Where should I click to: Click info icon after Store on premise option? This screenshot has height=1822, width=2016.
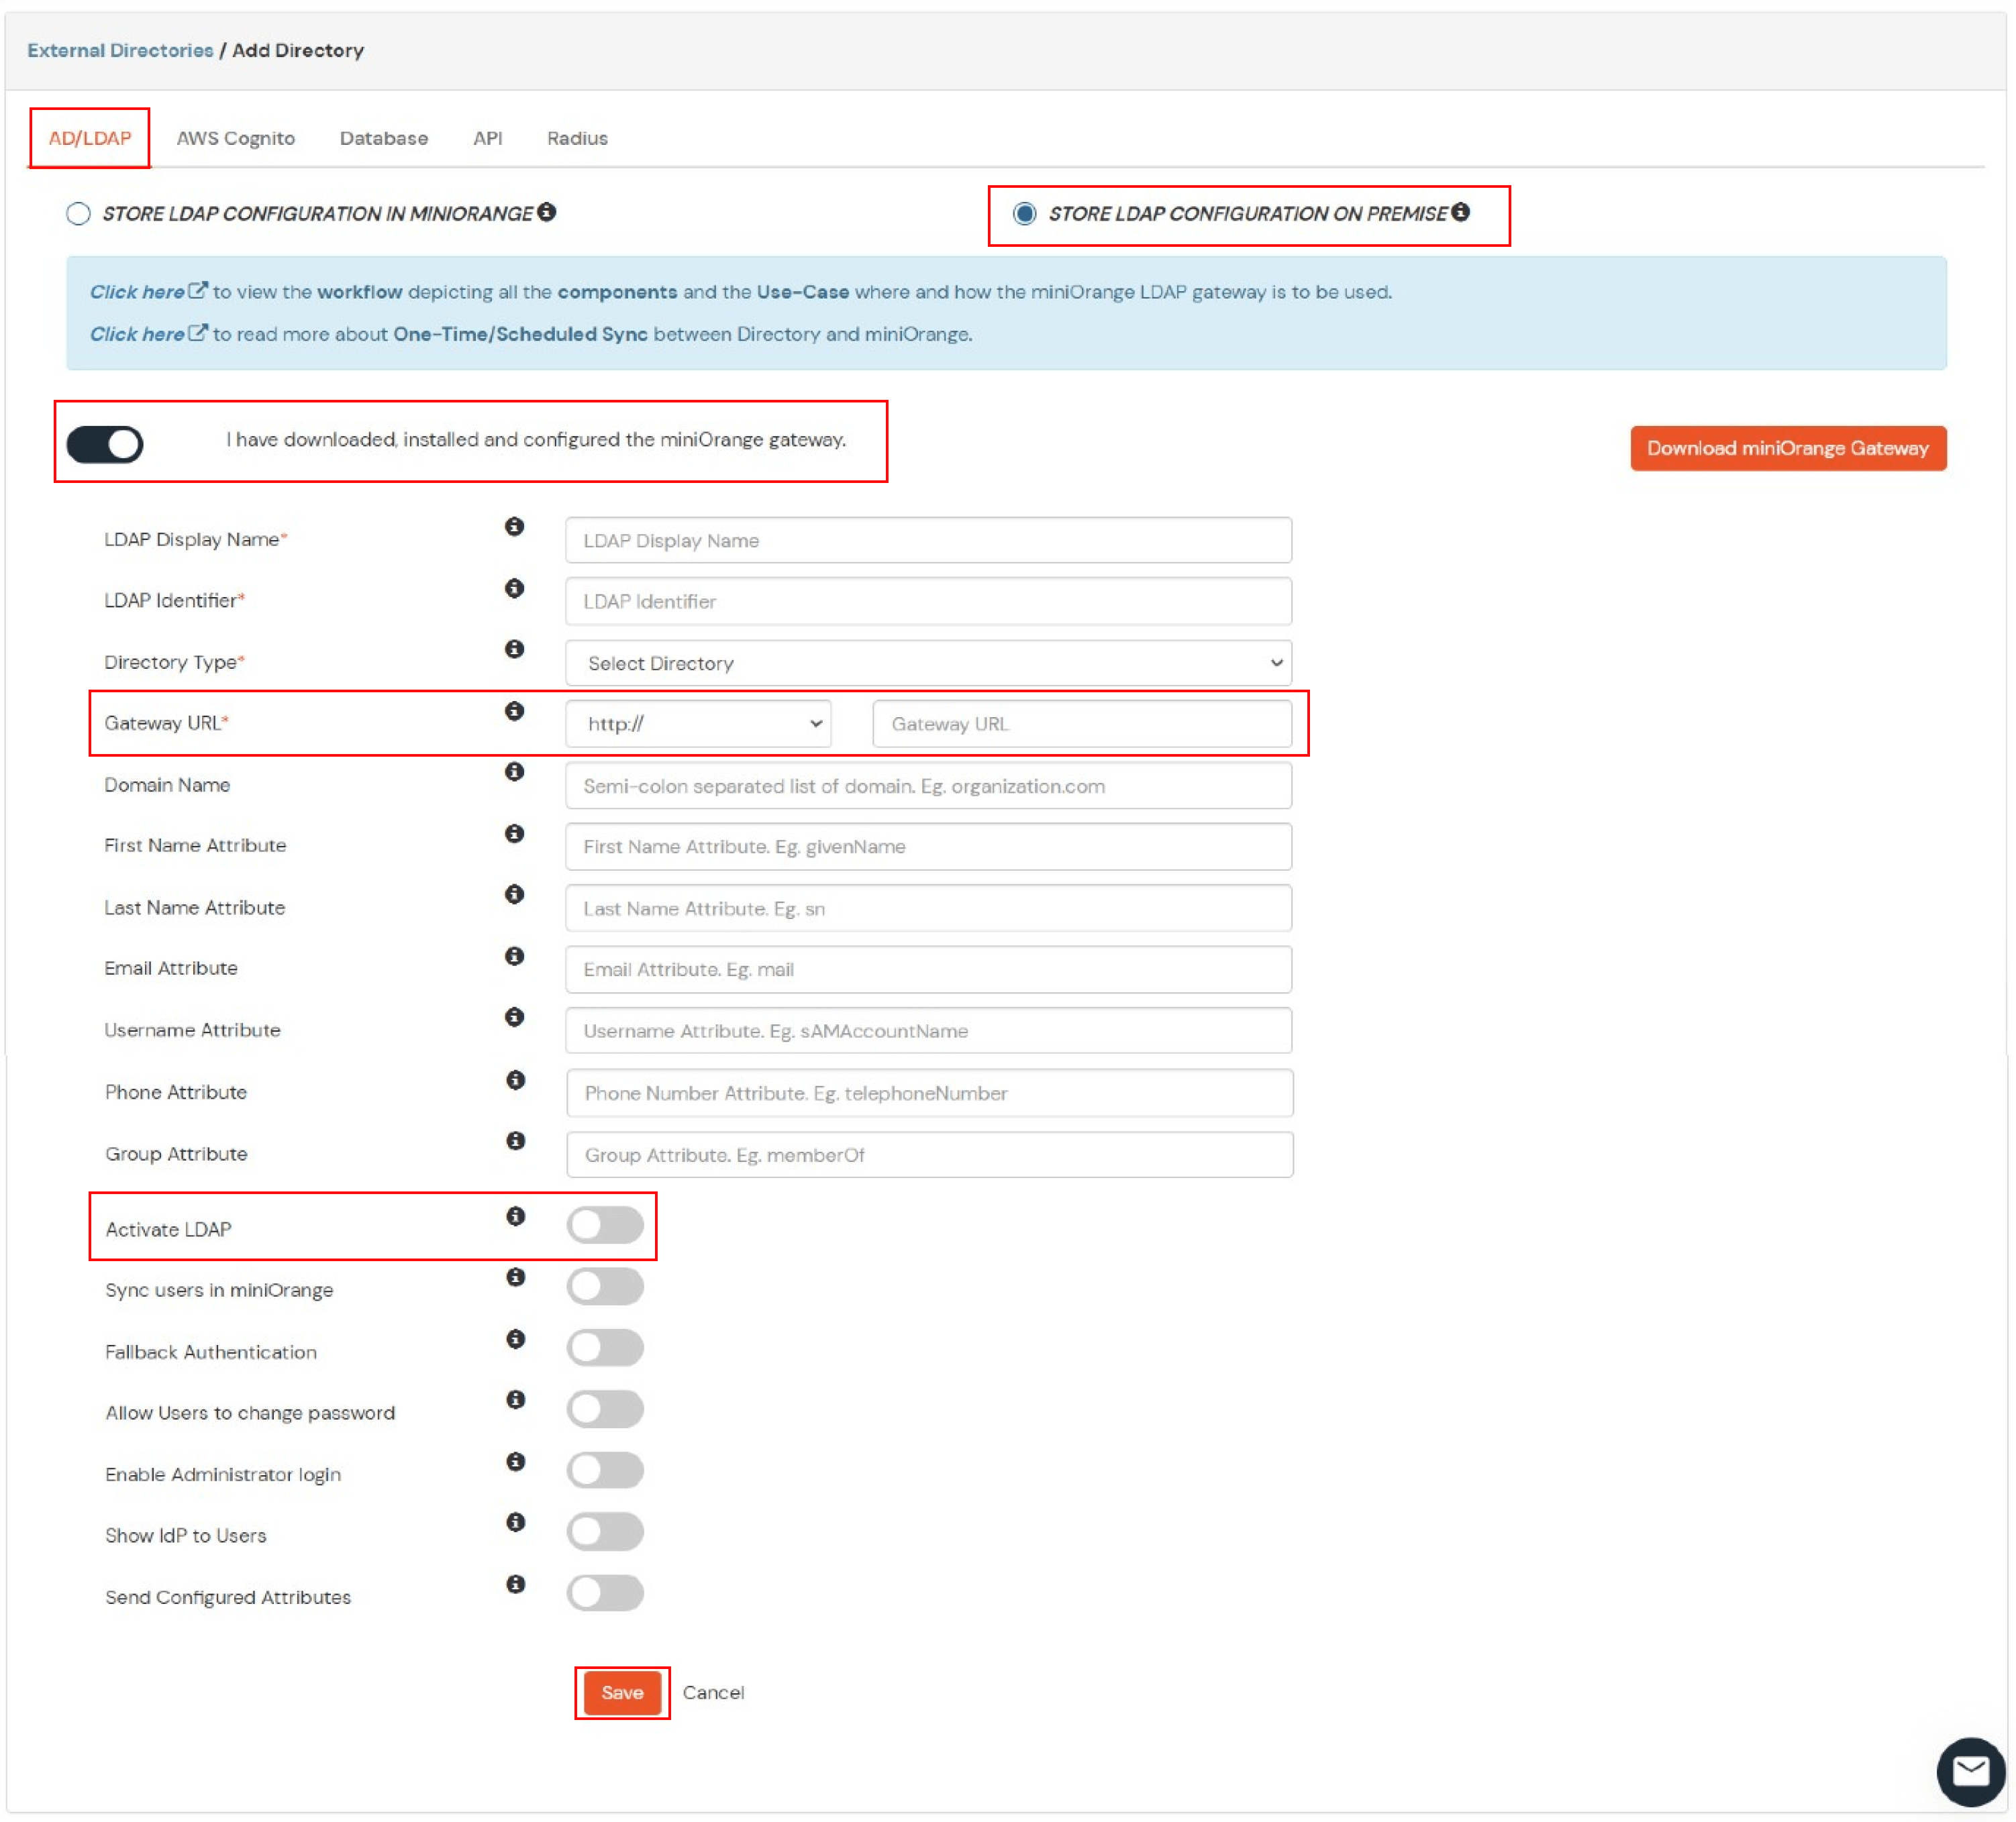pos(1460,212)
